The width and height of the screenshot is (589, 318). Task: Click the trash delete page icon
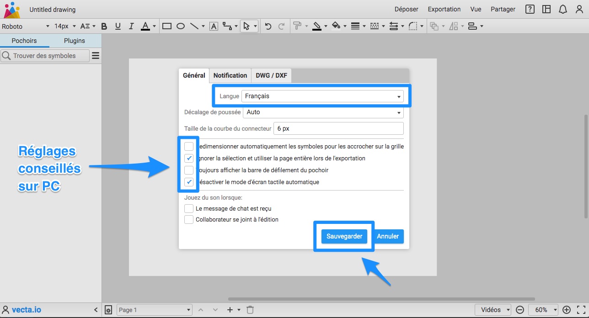pyautogui.click(x=250, y=310)
